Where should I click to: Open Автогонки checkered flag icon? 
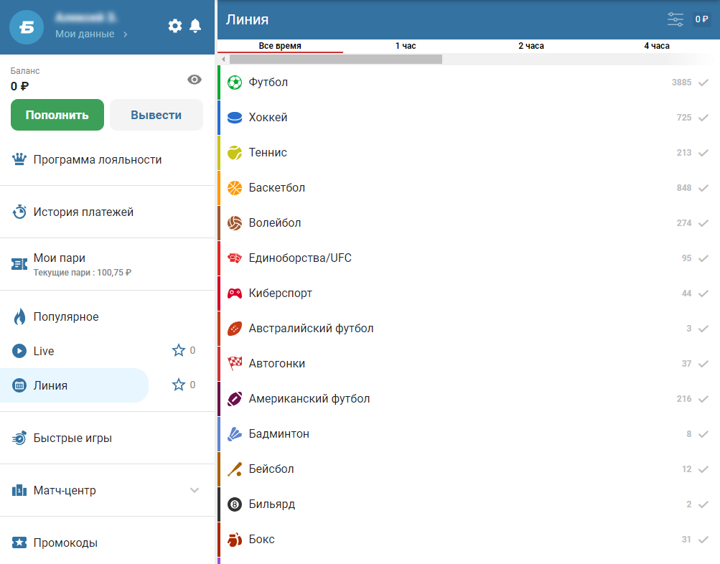pos(235,364)
